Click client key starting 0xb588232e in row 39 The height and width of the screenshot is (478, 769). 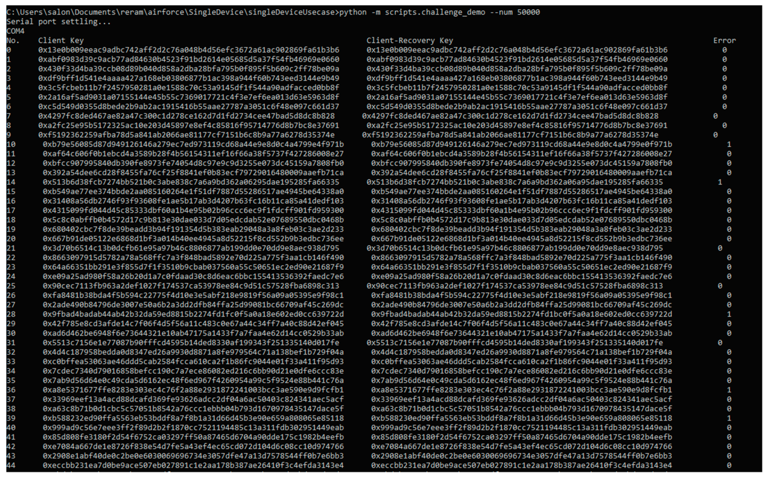click(193, 418)
